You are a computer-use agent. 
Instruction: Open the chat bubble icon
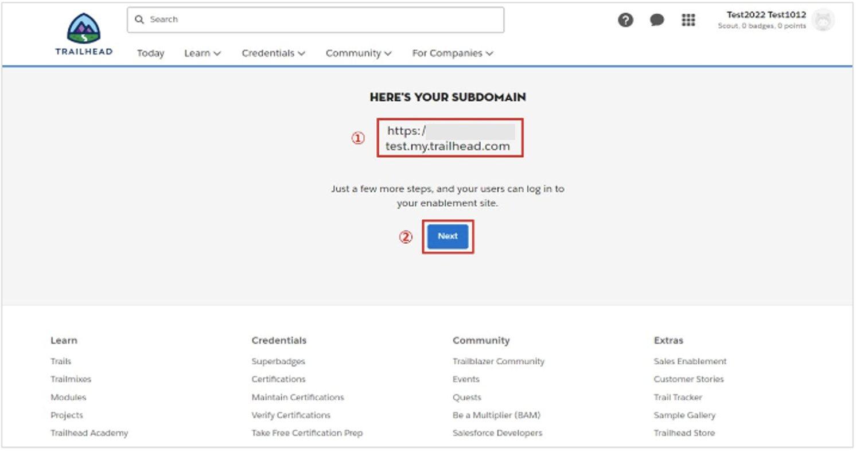click(657, 20)
